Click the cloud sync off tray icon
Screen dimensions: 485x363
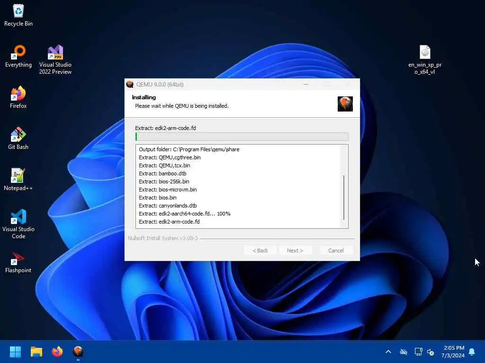404,352
